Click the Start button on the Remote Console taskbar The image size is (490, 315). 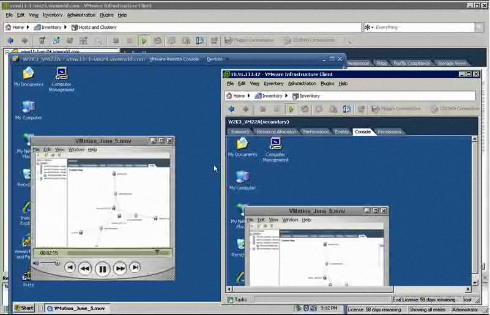click(x=24, y=308)
